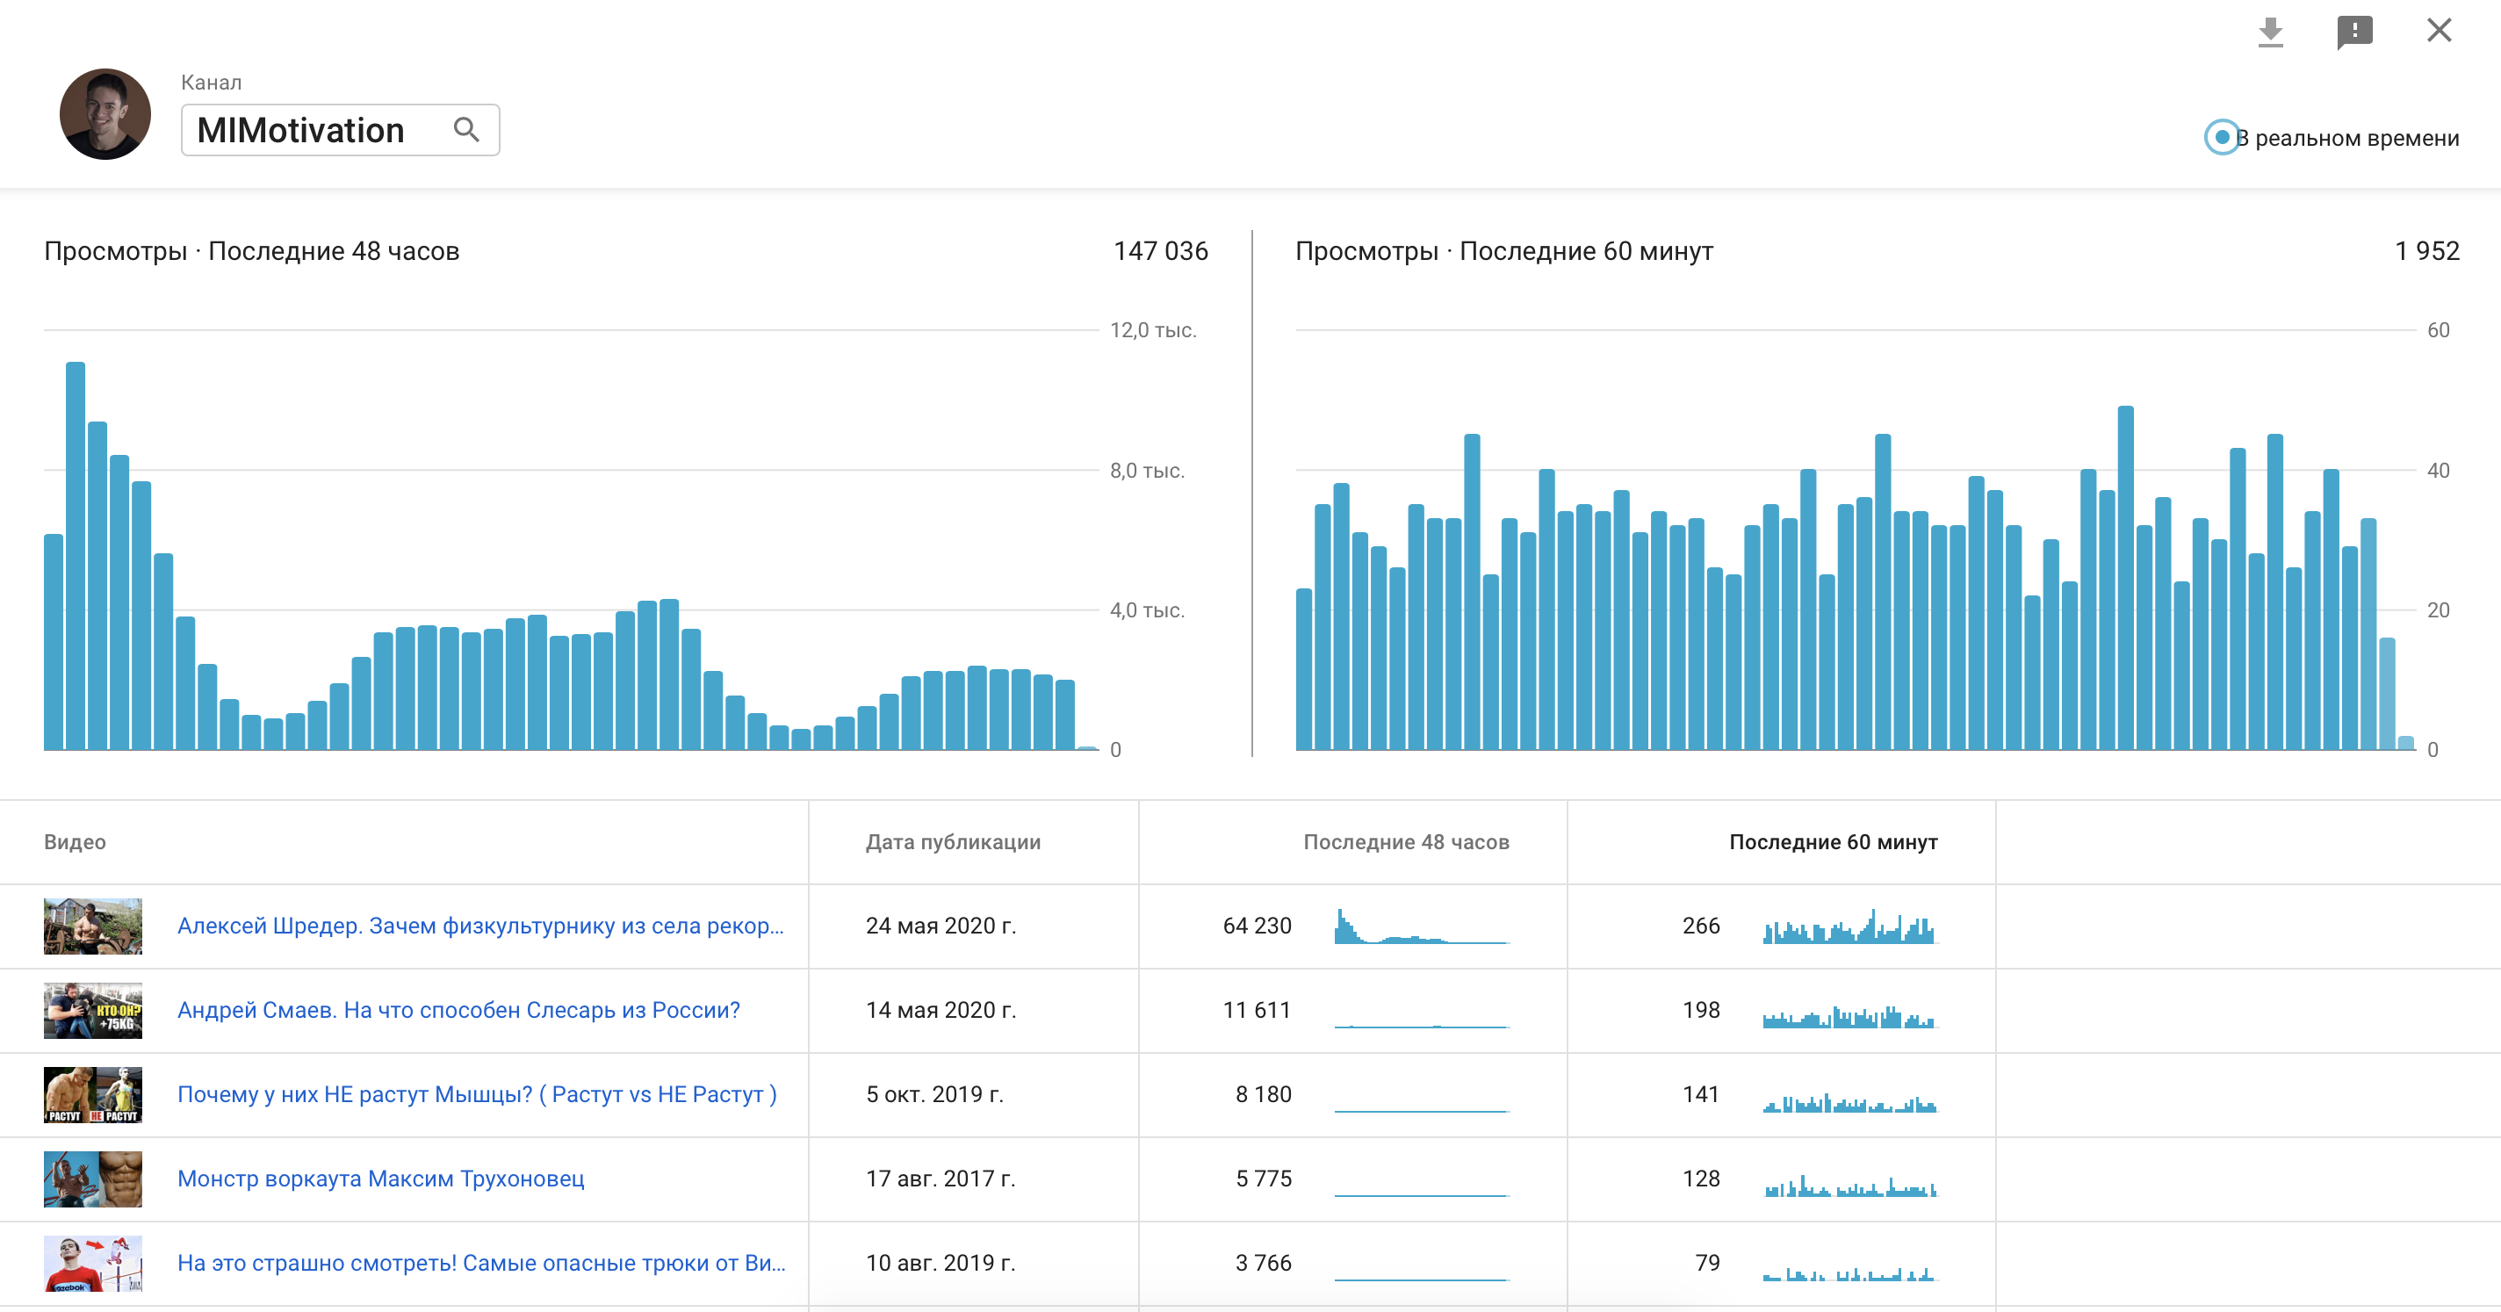Click thumbnail of Андрей Смаев video
Viewport: 2501px width, 1312px height.
pyautogui.click(x=93, y=1010)
